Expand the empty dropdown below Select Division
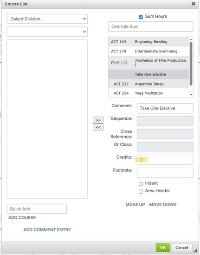The height and width of the screenshot is (255, 200). tap(47, 32)
